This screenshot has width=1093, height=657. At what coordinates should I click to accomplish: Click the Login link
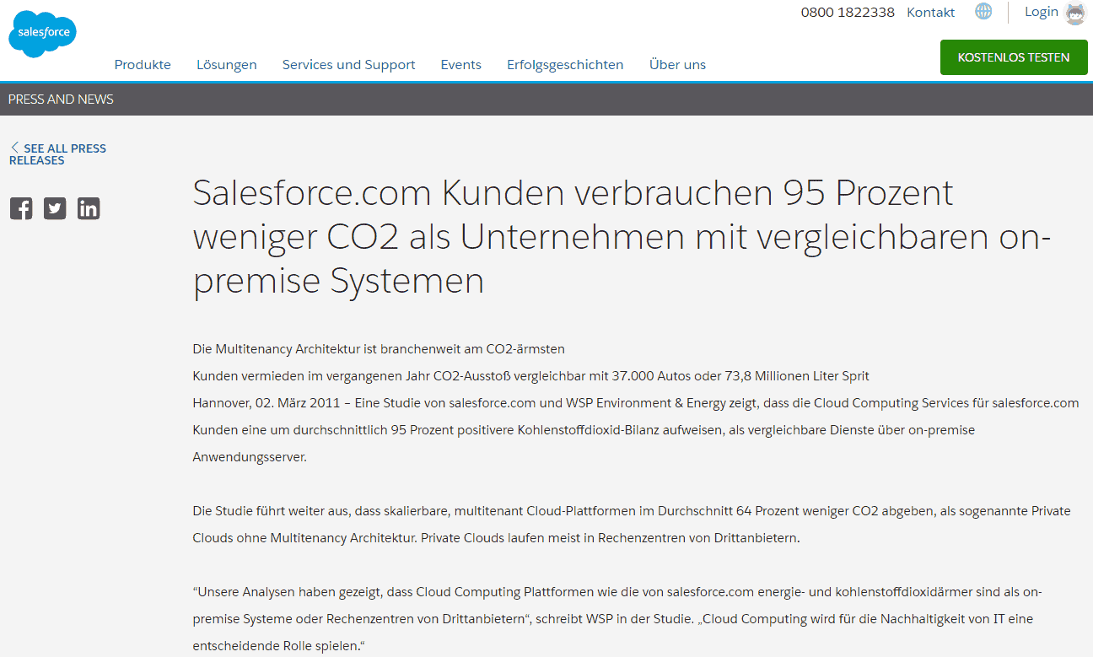pos(1042,12)
